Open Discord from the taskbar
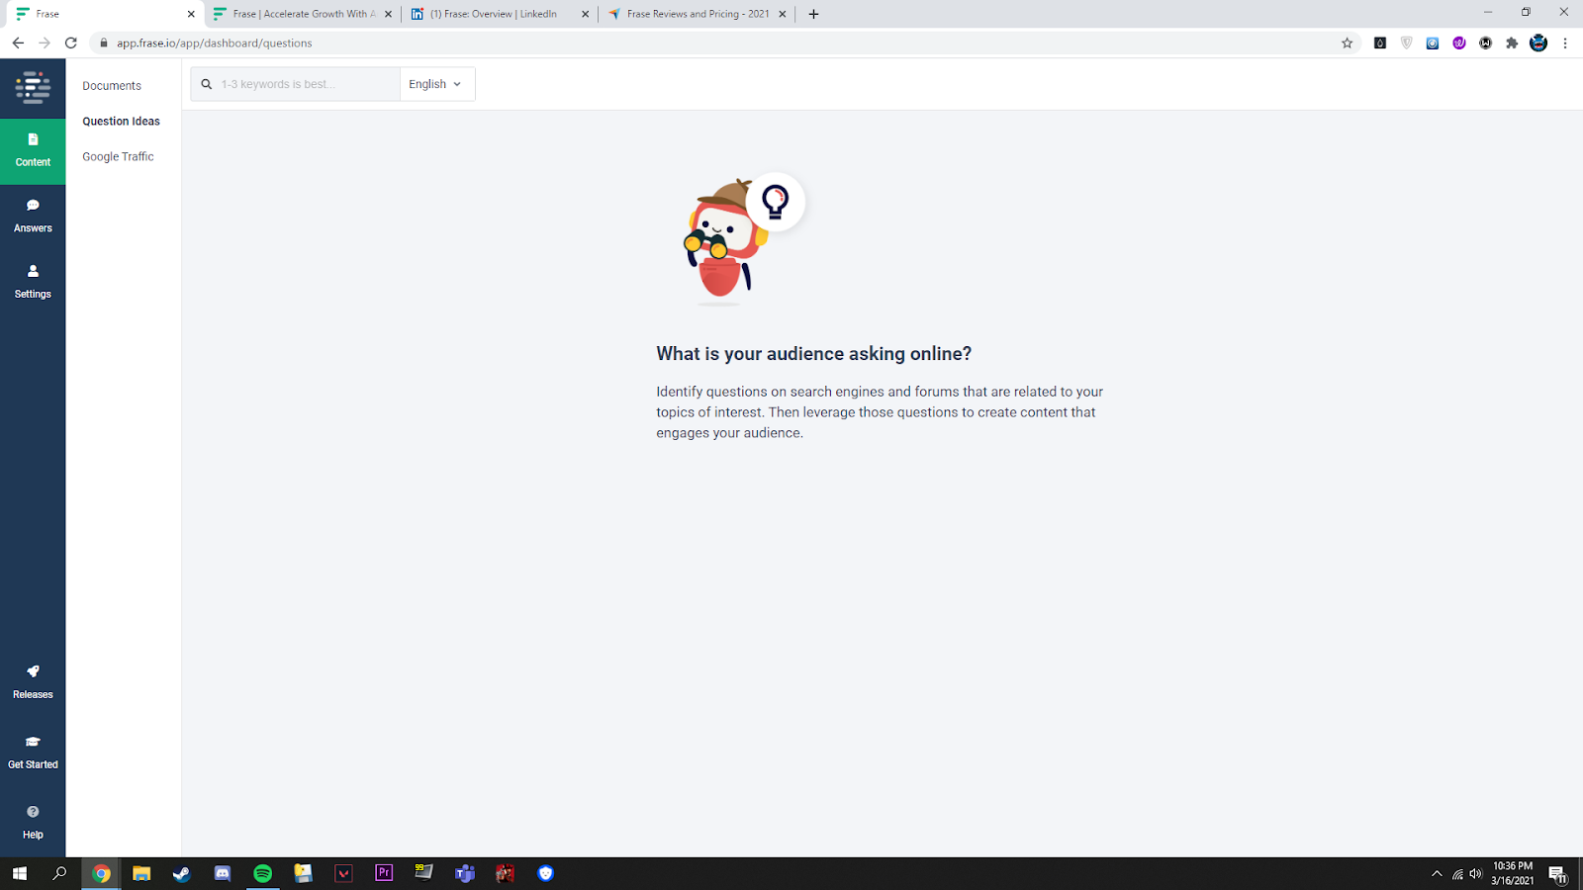Screen dimensions: 1583x890 223,873
